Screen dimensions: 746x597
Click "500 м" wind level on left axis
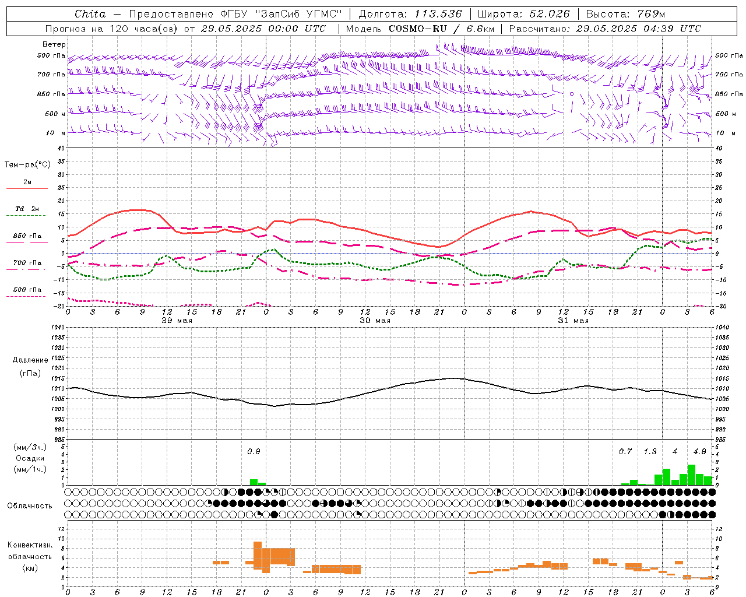coord(55,114)
